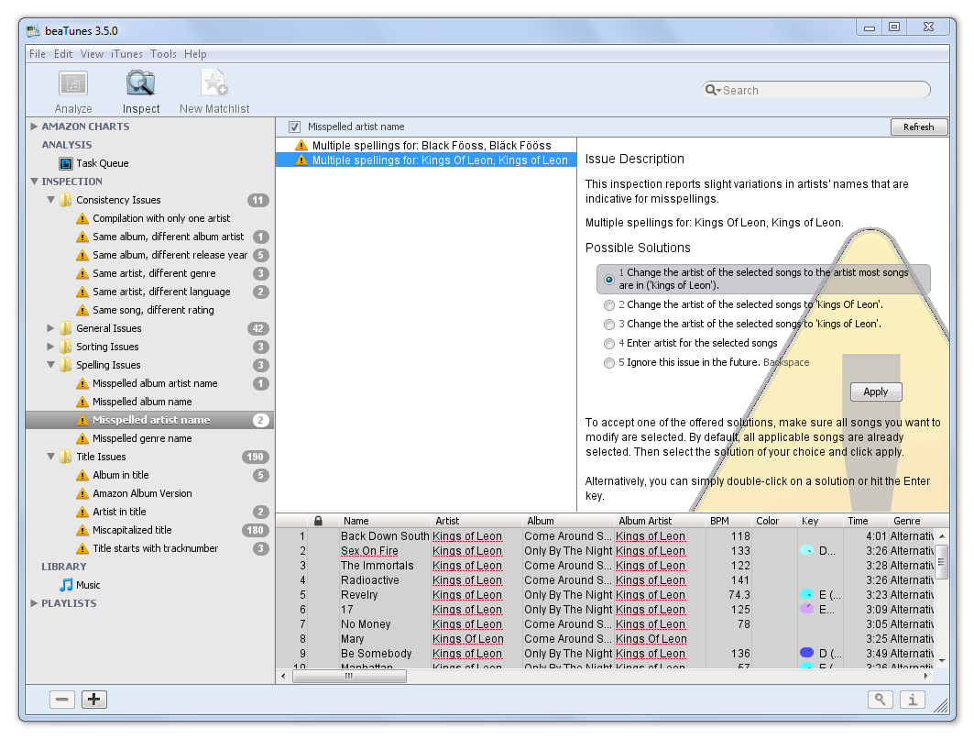The image size is (974, 739).
Task: Open the View menu
Action: click(x=92, y=54)
